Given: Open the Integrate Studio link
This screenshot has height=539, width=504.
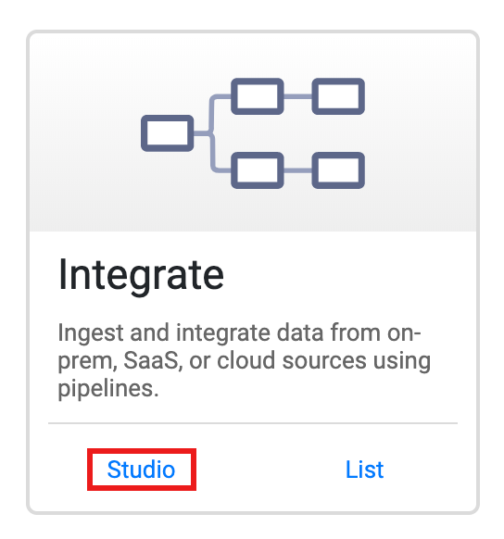Looking at the screenshot, I should (x=141, y=470).
